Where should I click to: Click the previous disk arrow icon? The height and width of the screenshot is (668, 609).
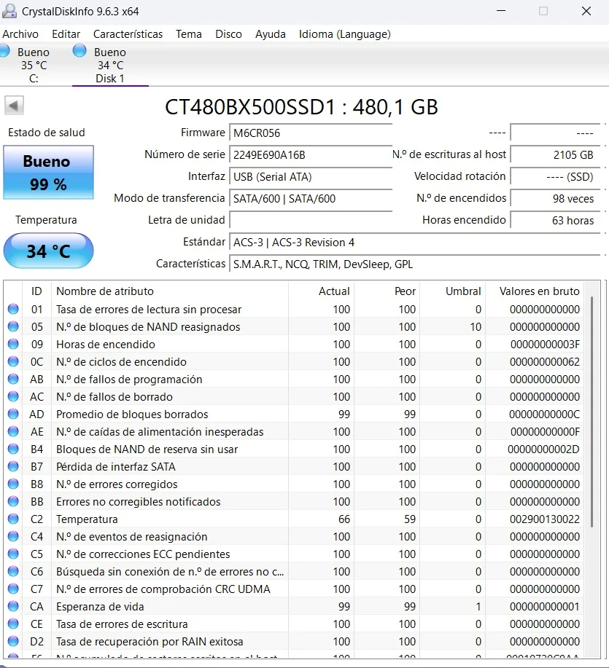(14, 106)
